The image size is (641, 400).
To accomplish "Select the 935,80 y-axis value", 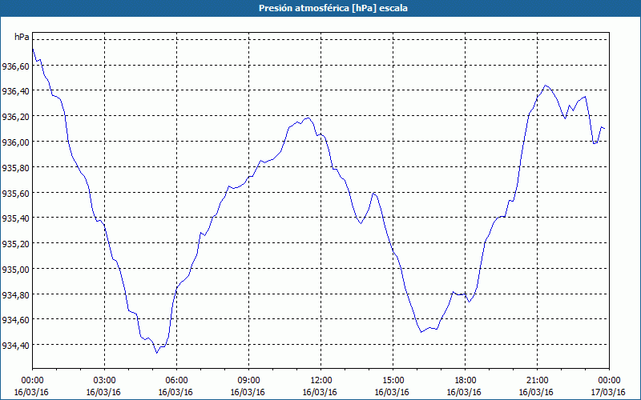I will [x=15, y=167].
